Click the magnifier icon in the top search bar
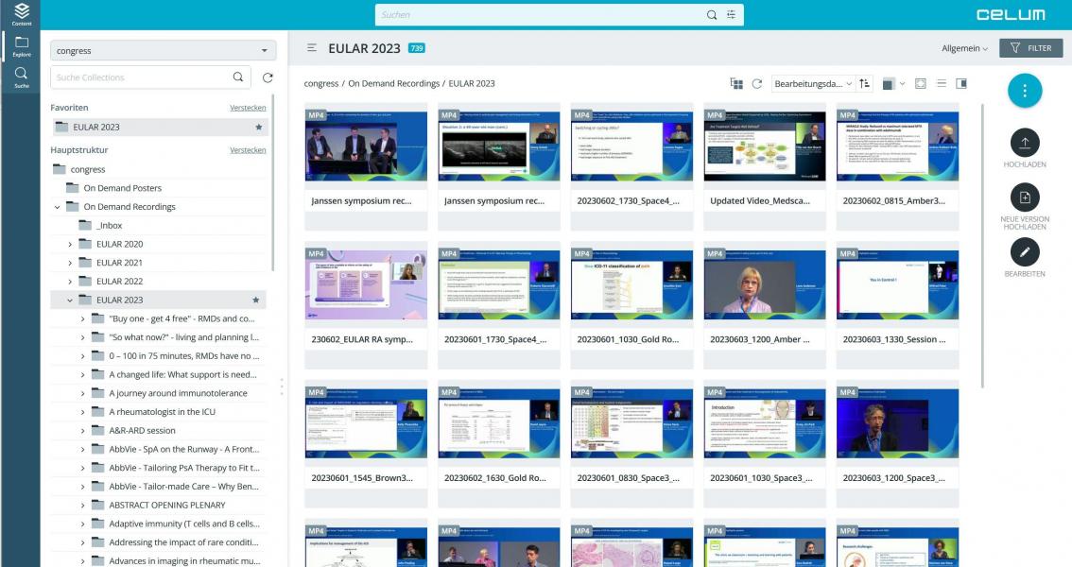 click(x=712, y=14)
